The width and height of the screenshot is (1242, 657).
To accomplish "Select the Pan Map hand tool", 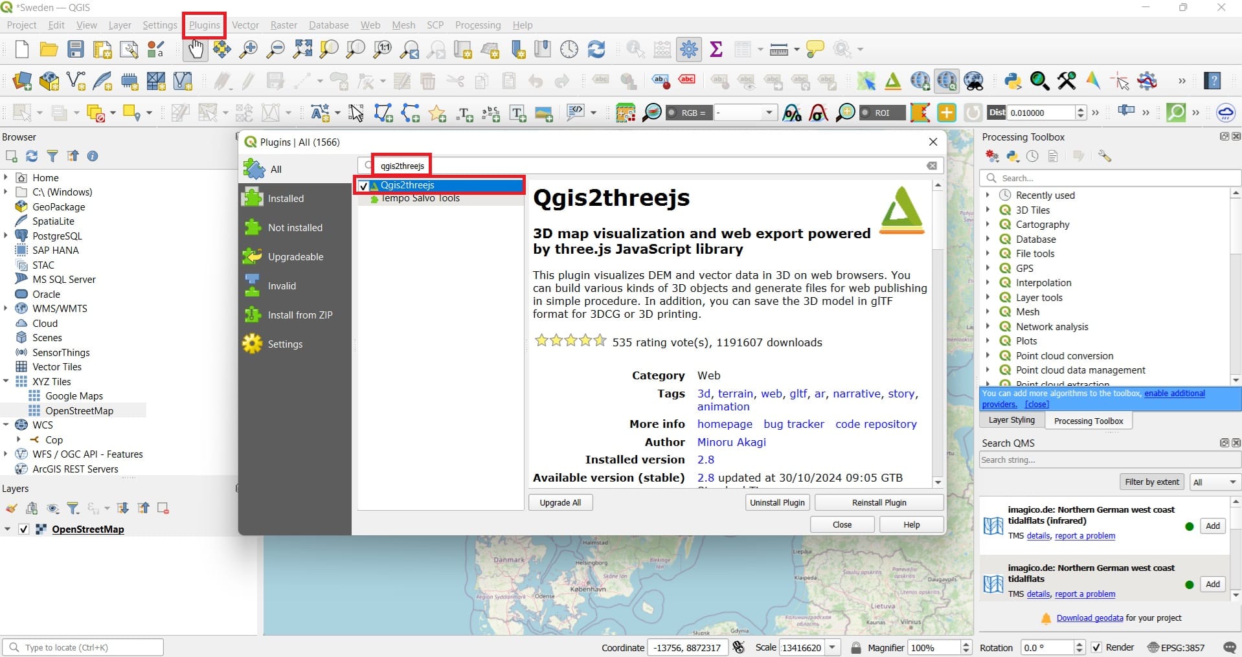I will pyautogui.click(x=195, y=49).
